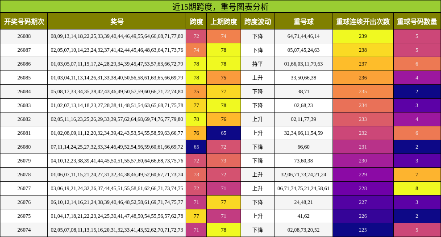Click the 重号球 cell 02,11,77,39
Viewport: 441px width, 237px height.
pos(304,119)
